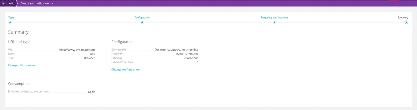Select the Create synthetic monitor breadcrumb
The image size is (417, 110).
[37, 3]
